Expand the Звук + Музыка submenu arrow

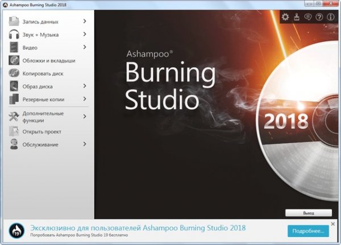click(x=85, y=34)
